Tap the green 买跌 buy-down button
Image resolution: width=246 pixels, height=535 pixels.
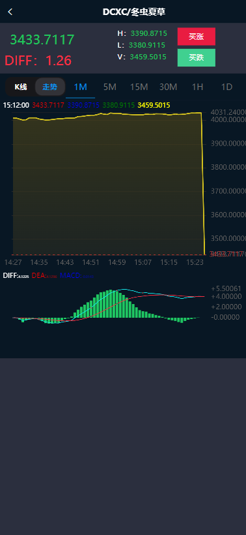(197, 57)
